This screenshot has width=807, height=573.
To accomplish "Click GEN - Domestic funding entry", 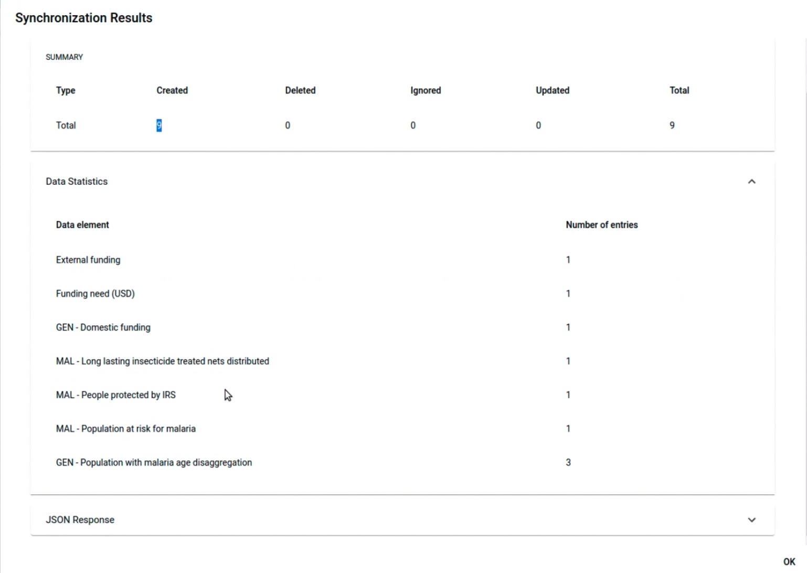I will point(103,327).
